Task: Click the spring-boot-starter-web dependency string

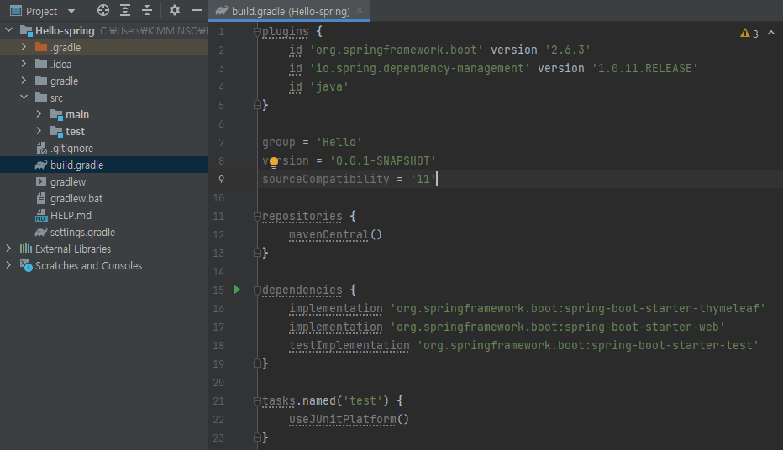Action: (x=557, y=327)
